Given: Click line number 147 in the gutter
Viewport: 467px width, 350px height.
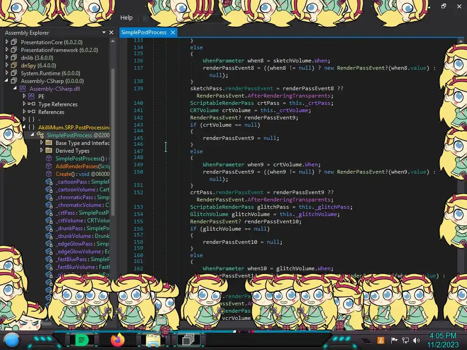Looking at the screenshot, I should 138,151.
